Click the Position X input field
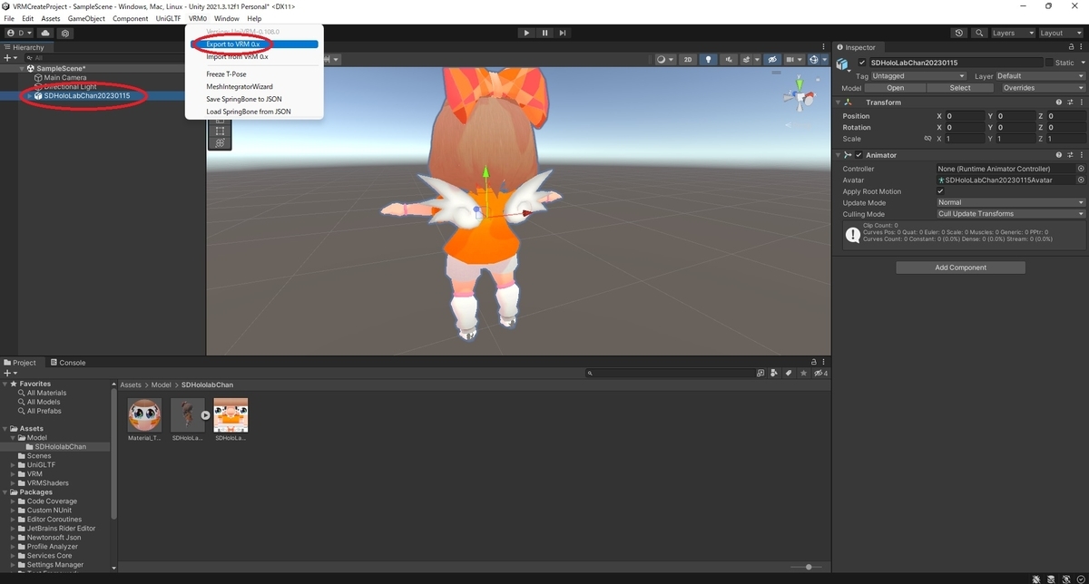1089x584 pixels. (965, 116)
